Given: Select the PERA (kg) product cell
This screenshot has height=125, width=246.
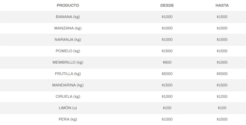Looking at the screenshot, I should point(68,119).
